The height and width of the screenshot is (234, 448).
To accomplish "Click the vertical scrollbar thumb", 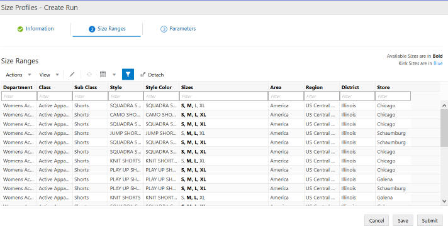I will 444,128.
